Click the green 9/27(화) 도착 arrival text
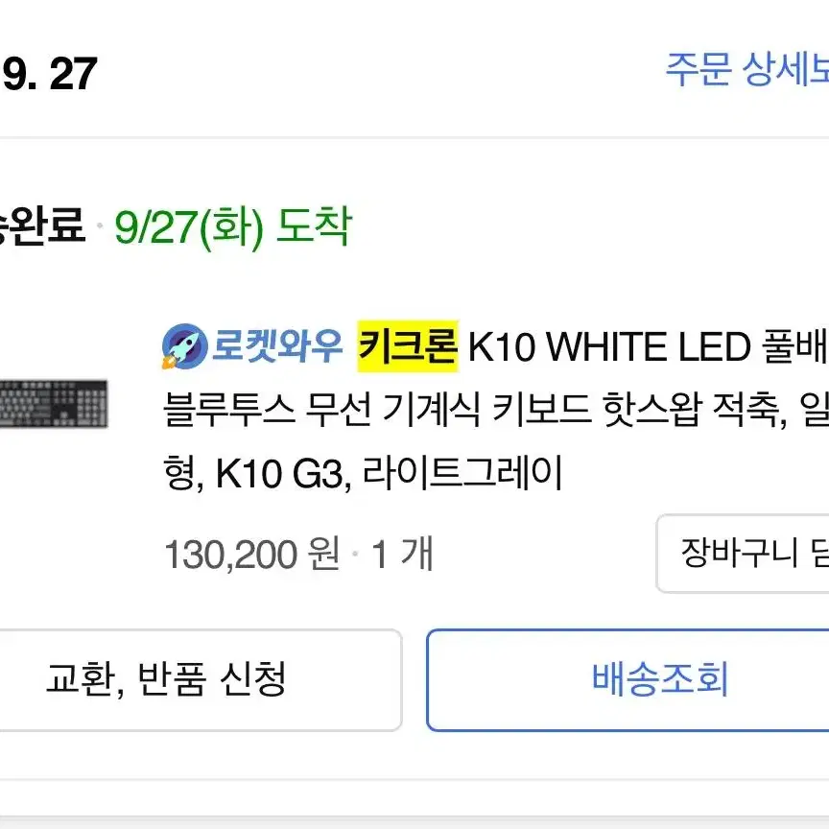The image size is (829, 829). pyautogui.click(x=233, y=227)
